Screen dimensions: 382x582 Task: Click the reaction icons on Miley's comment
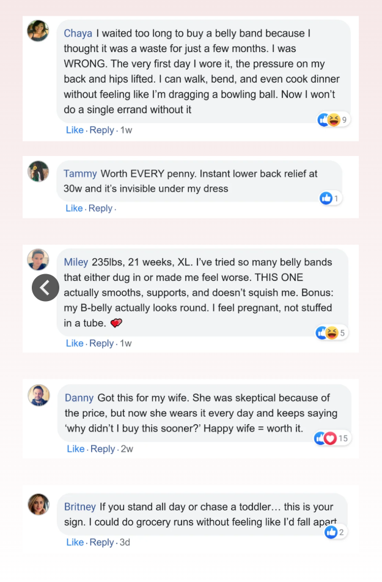pos(327,333)
